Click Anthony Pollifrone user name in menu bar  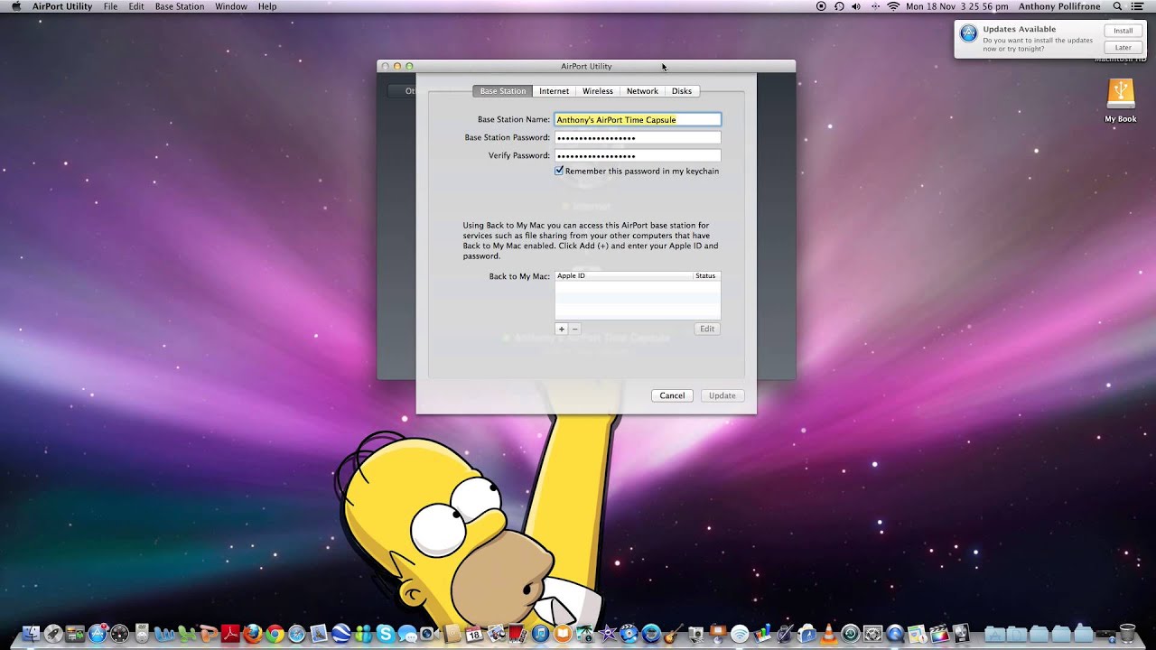[x=1059, y=6]
